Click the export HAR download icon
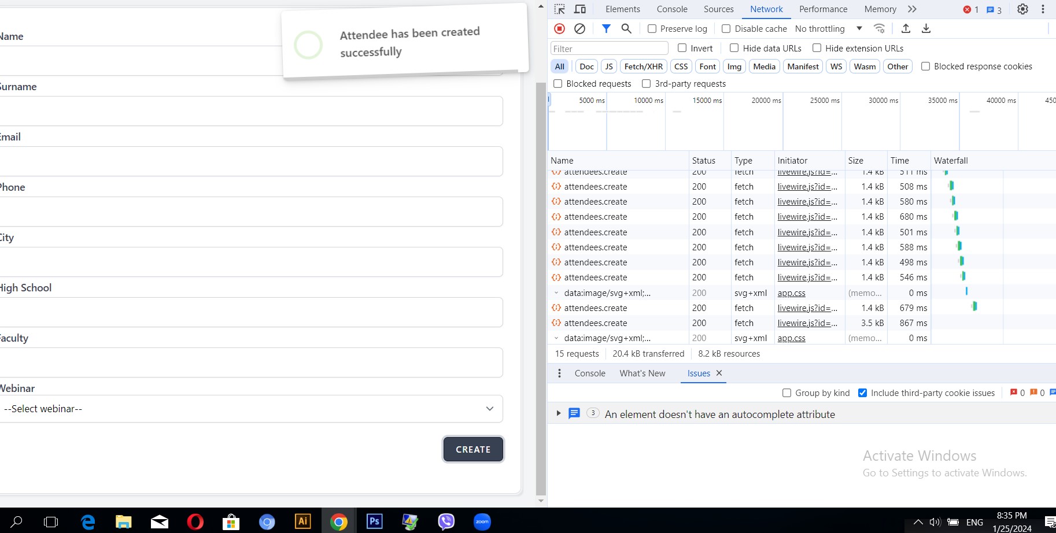Screen dimensions: 1056x533 pyautogui.click(x=926, y=28)
